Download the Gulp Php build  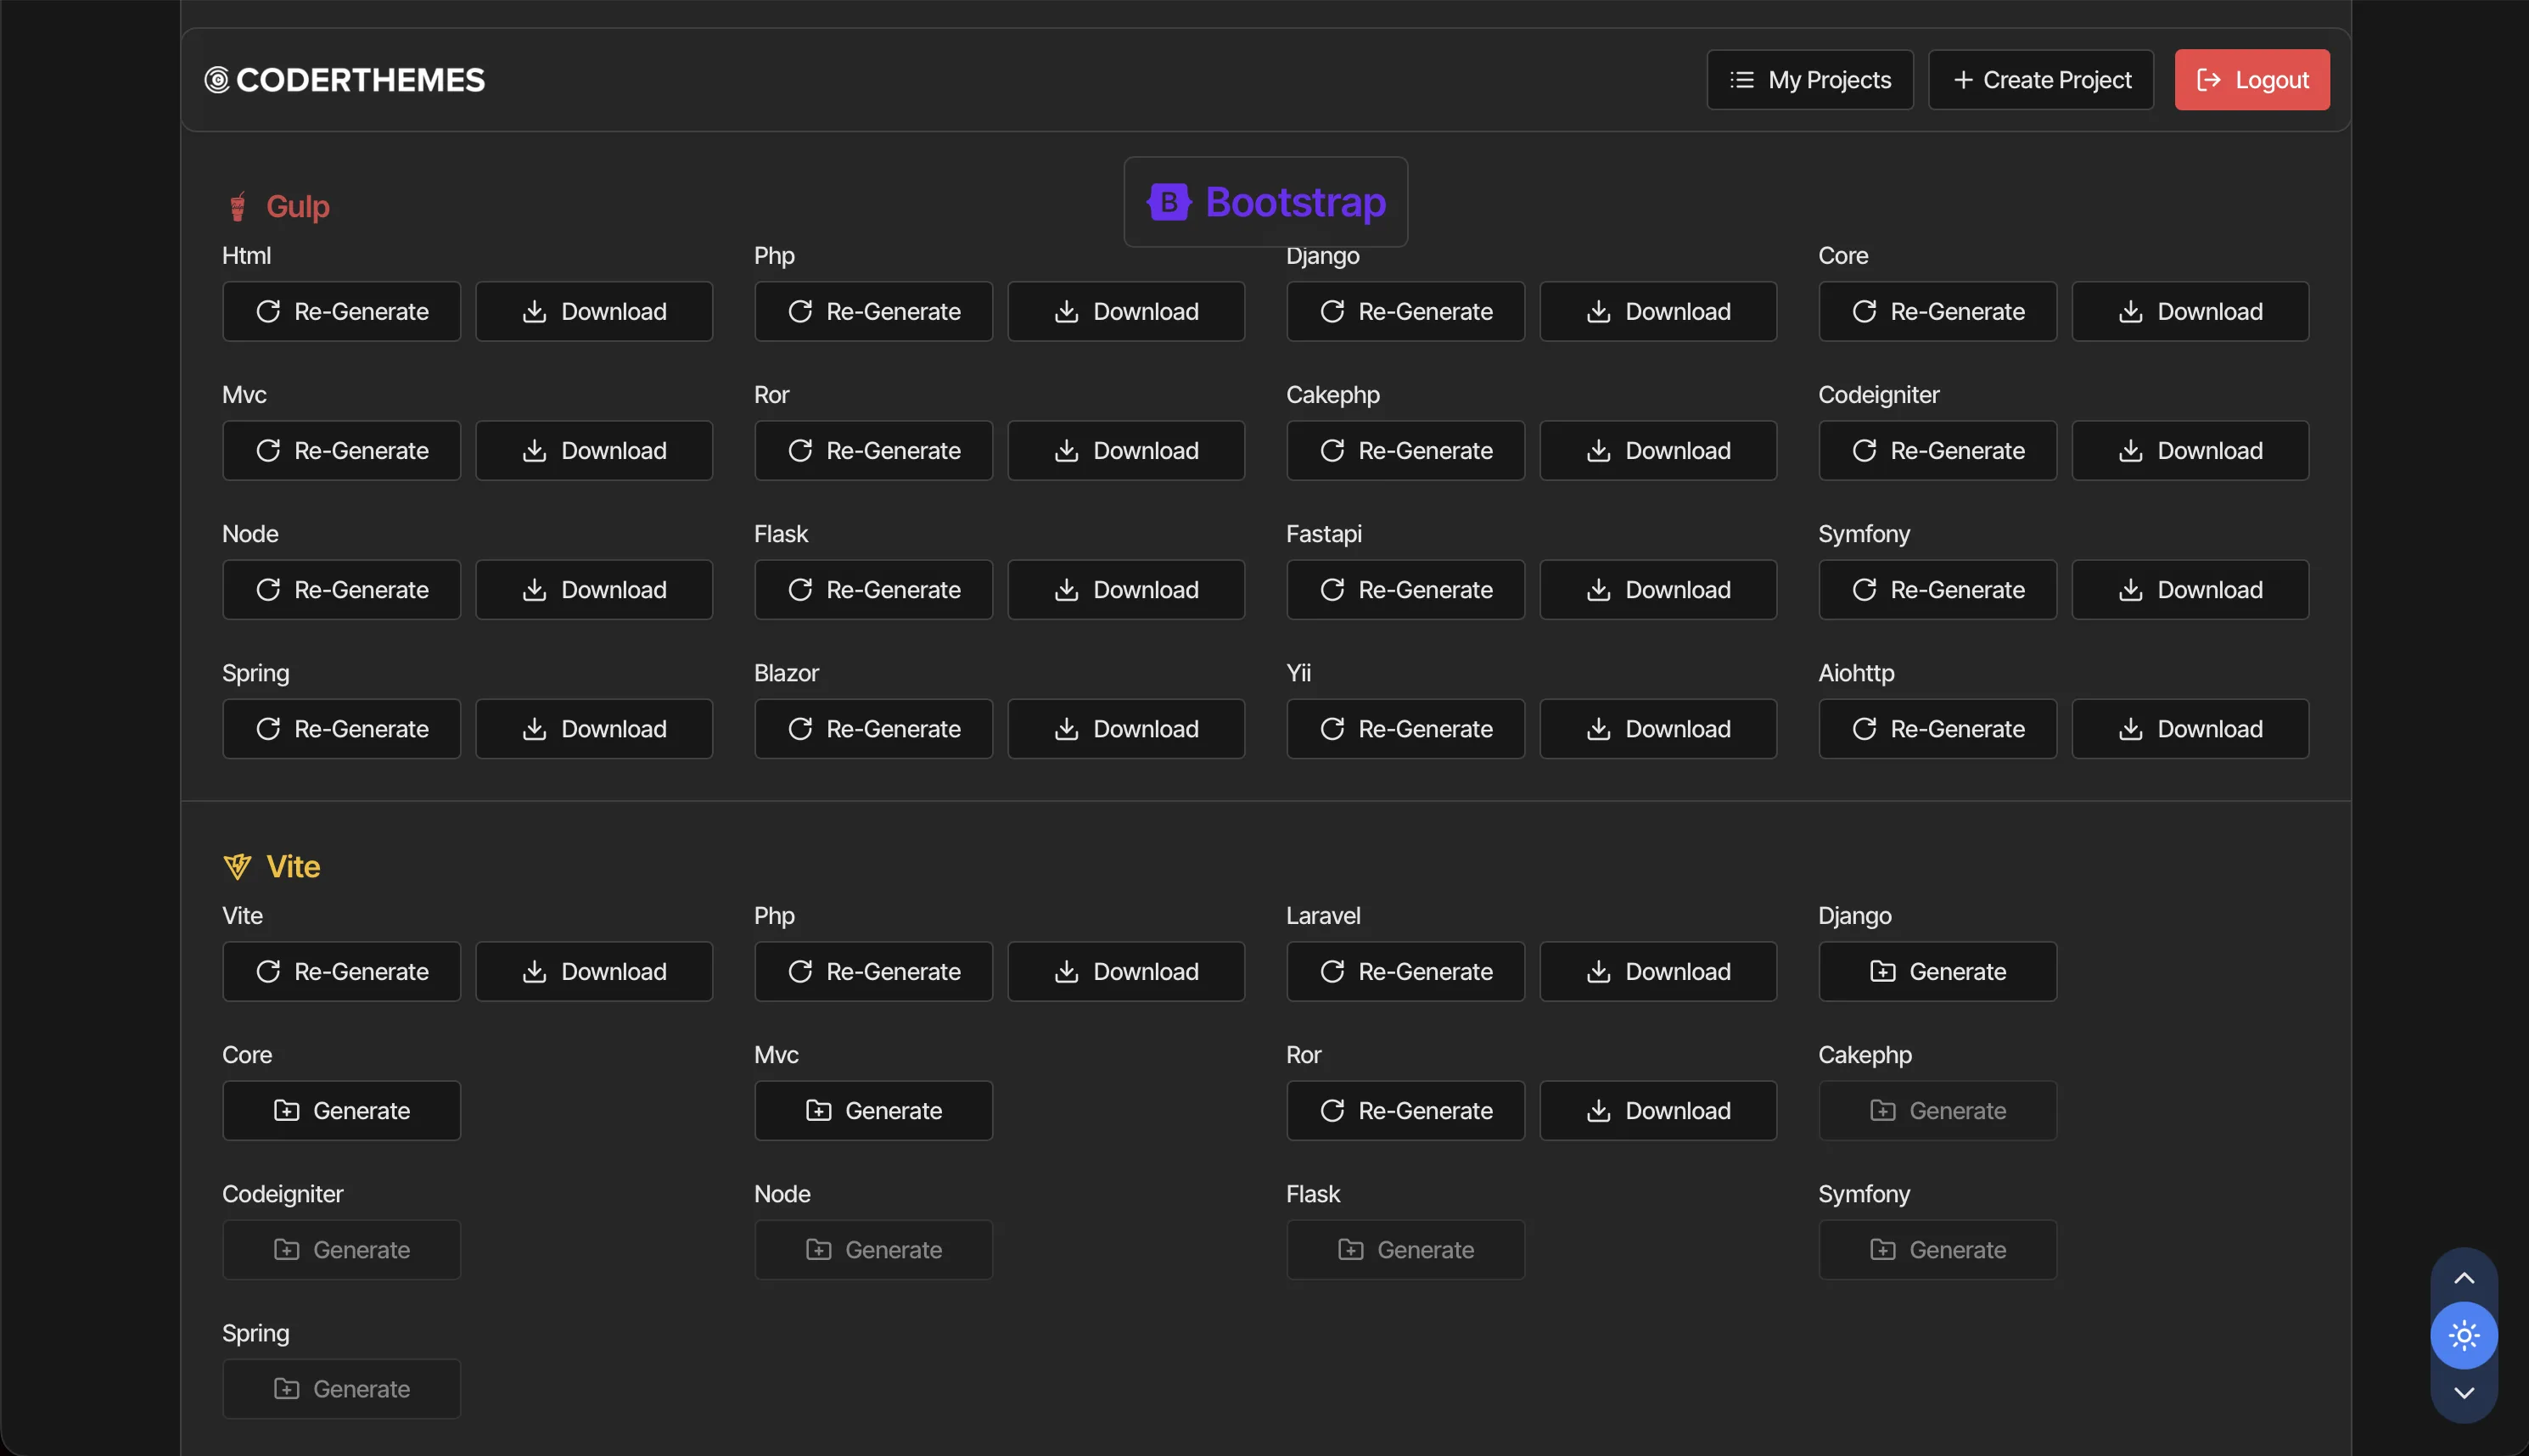1126,311
